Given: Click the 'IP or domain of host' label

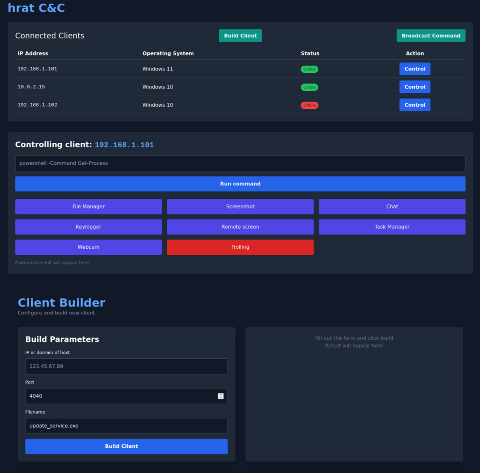Looking at the screenshot, I should click(x=47, y=352).
